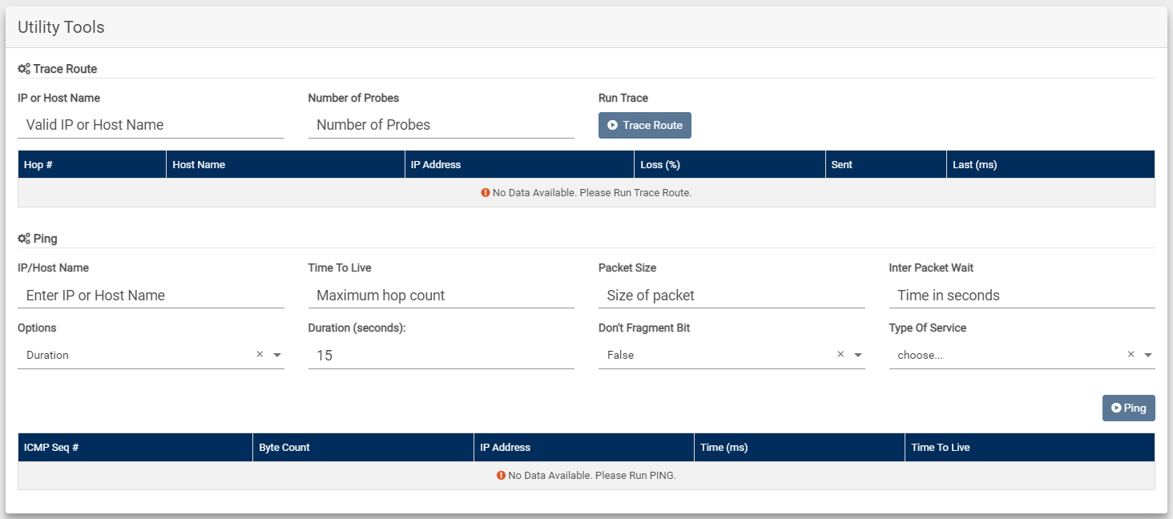The width and height of the screenshot is (1173, 519).
Task: Run the Trace Route button
Action: pyautogui.click(x=645, y=125)
